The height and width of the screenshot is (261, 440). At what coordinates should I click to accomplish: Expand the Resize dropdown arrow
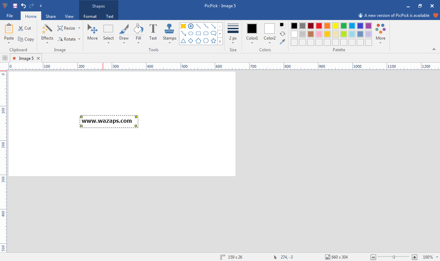79,28
